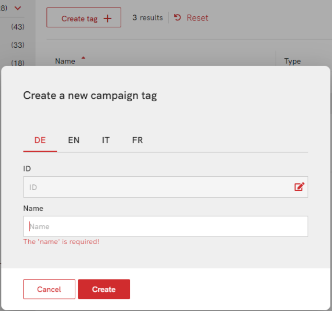Select the sidebar filter with count (33)
332x311 pixels.
[x=18, y=45]
